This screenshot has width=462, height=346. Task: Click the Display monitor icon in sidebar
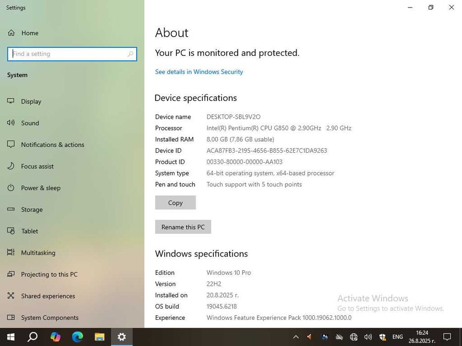click(x=10, y=101)
